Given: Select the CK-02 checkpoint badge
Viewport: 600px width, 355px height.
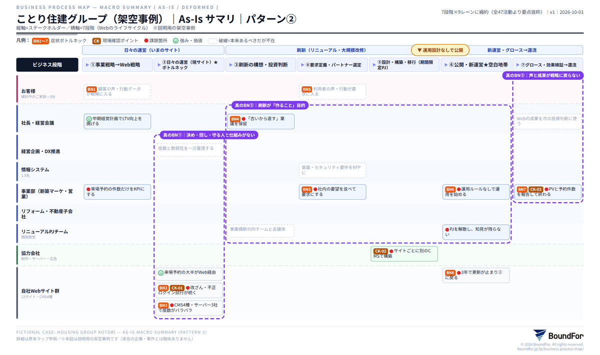Looking at the screenshot, I should click(x=380, y=251).
